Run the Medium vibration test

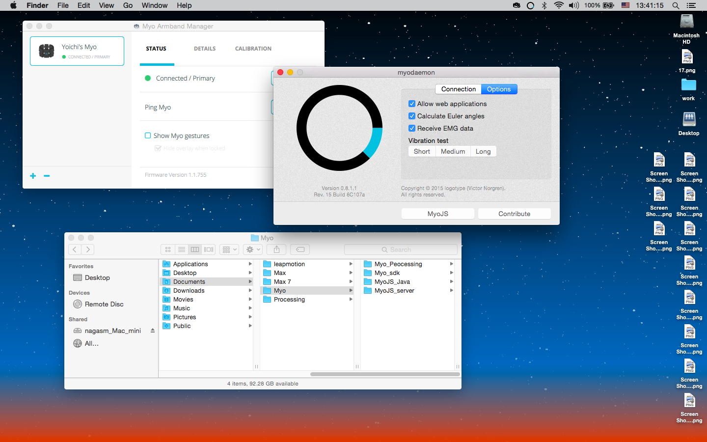pyautogui.click(x=453, y=151)
